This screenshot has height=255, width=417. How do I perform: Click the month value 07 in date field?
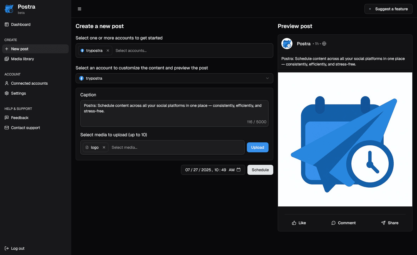188,170
